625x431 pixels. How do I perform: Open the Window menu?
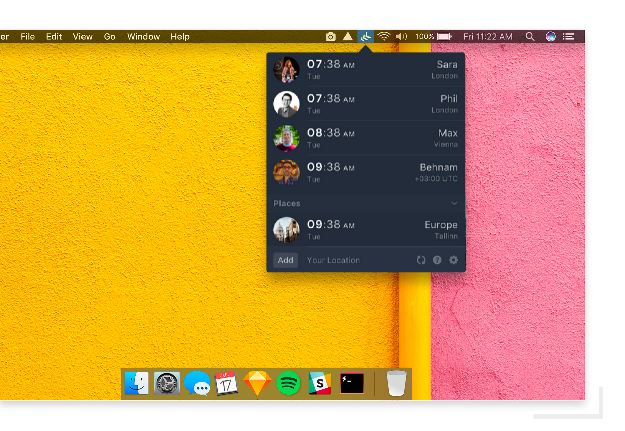(143, 37)
